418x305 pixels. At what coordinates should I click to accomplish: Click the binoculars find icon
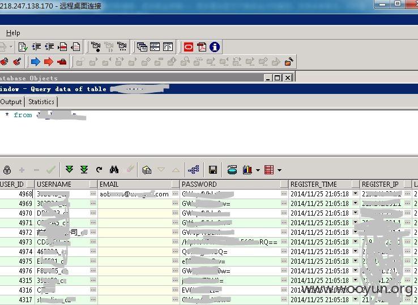click(114, 169)
